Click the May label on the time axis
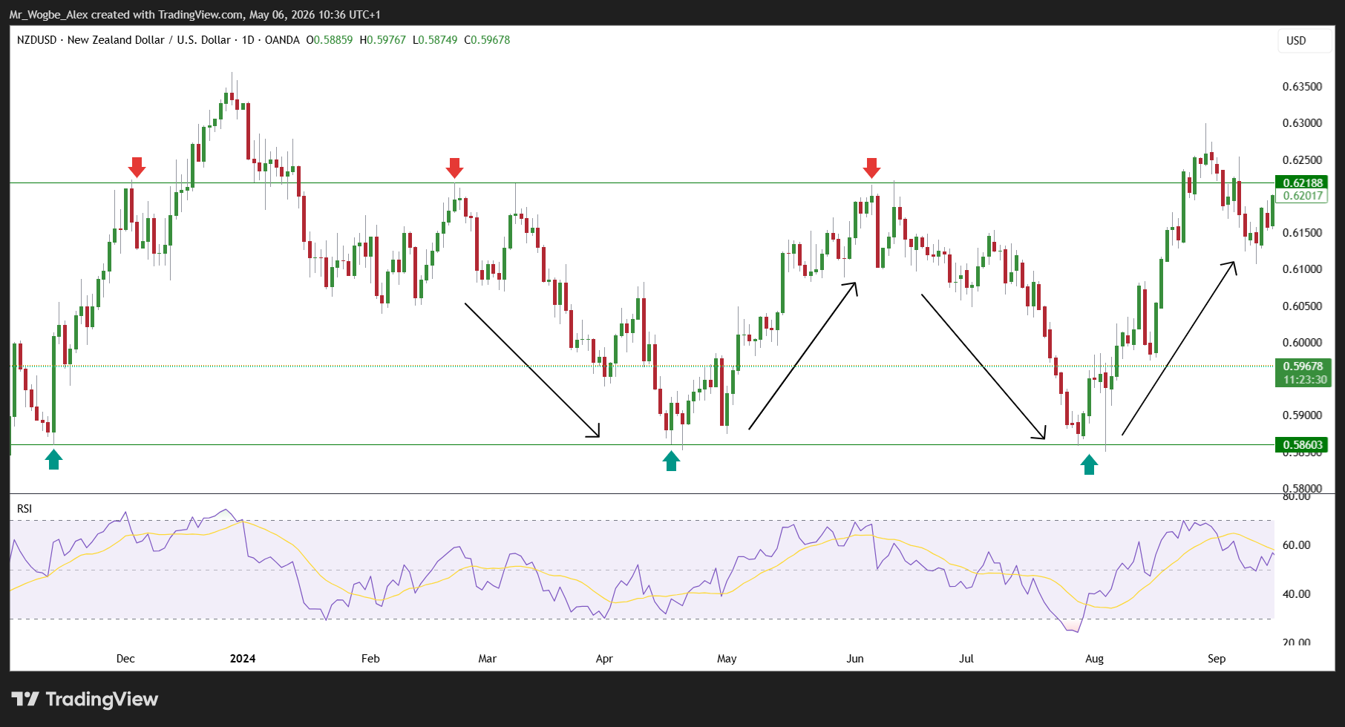This screenshot has height=727, width=1345. pyautogui.click(x=727, y=659)
